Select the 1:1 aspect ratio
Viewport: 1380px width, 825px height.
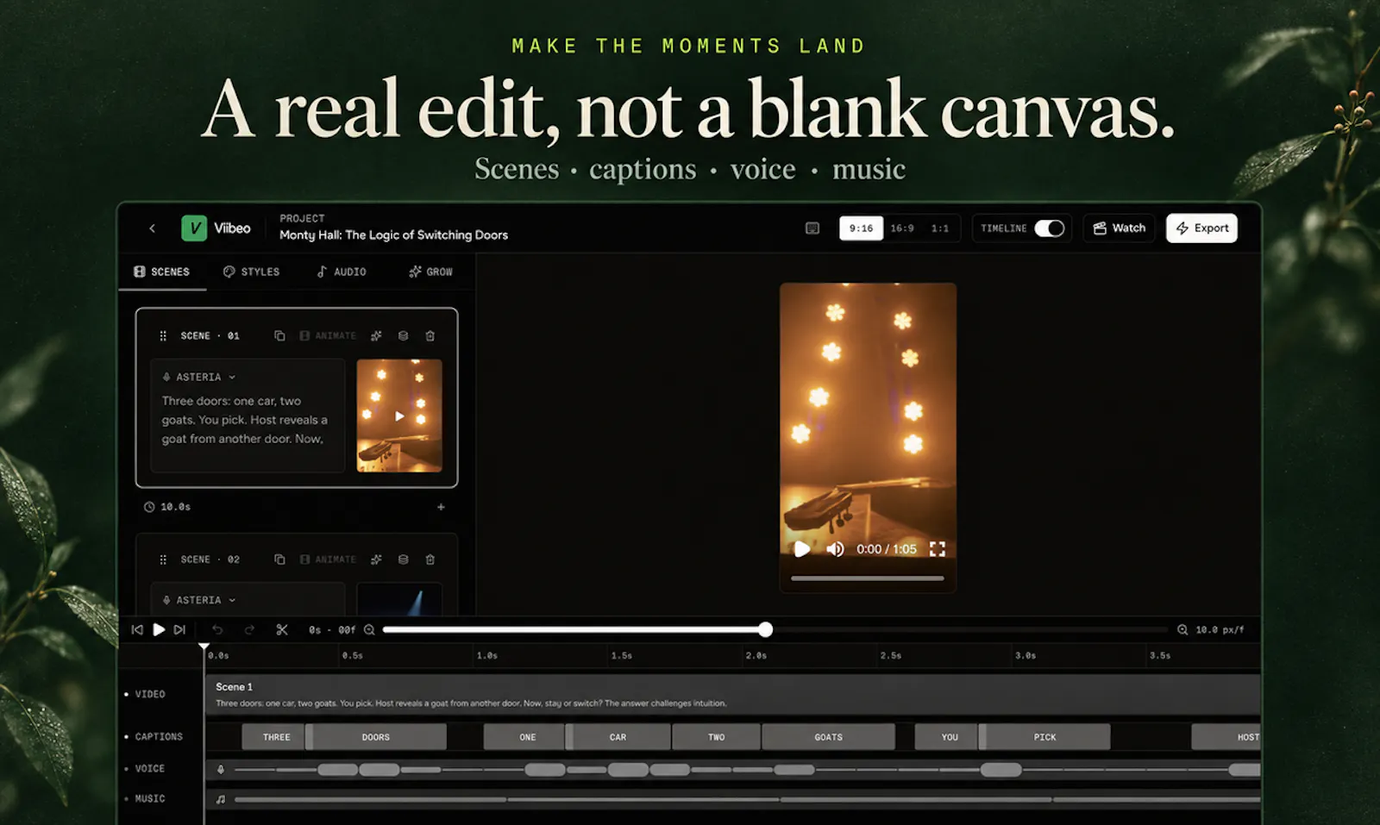[940, 228]
